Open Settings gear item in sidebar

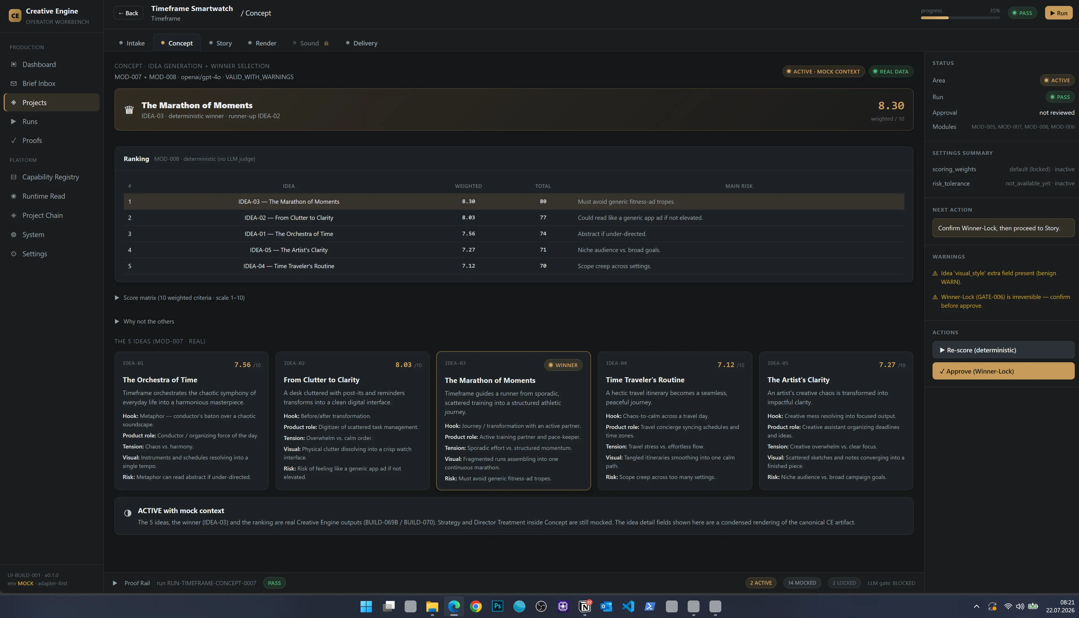(51, 254)
